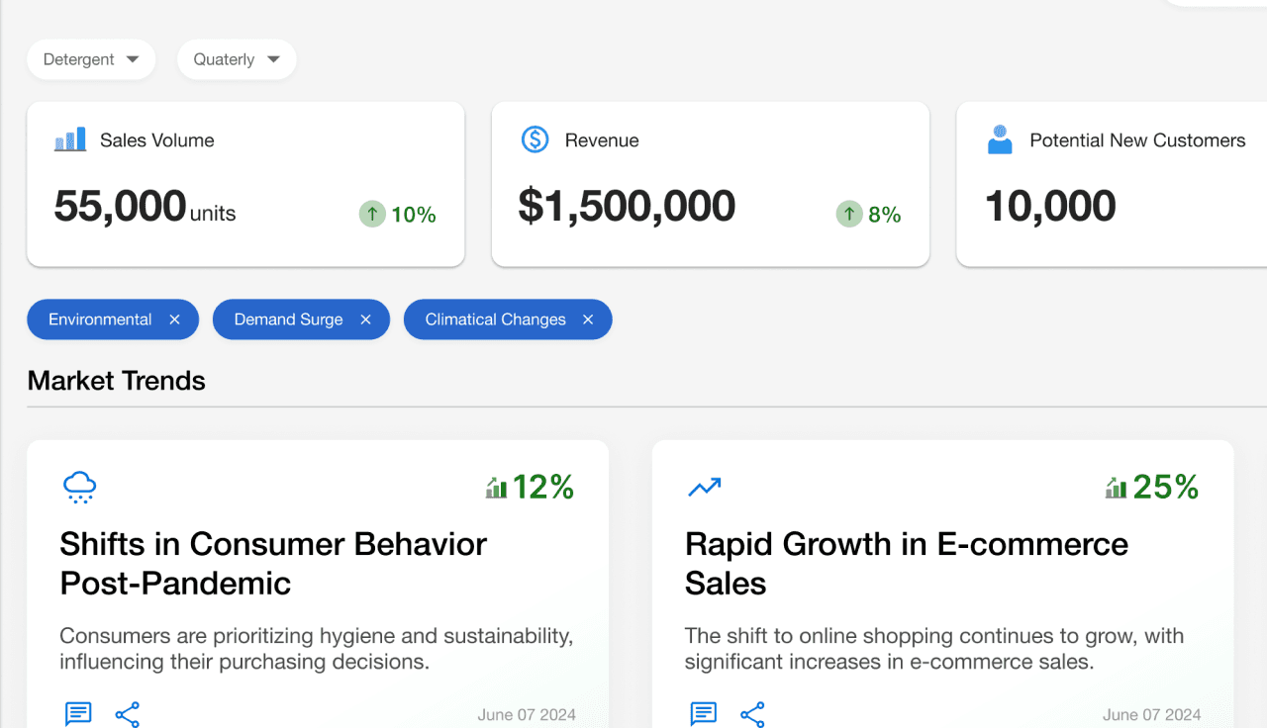
Task: Click the green up arrow beside 8%
Action: coord(849,214)
